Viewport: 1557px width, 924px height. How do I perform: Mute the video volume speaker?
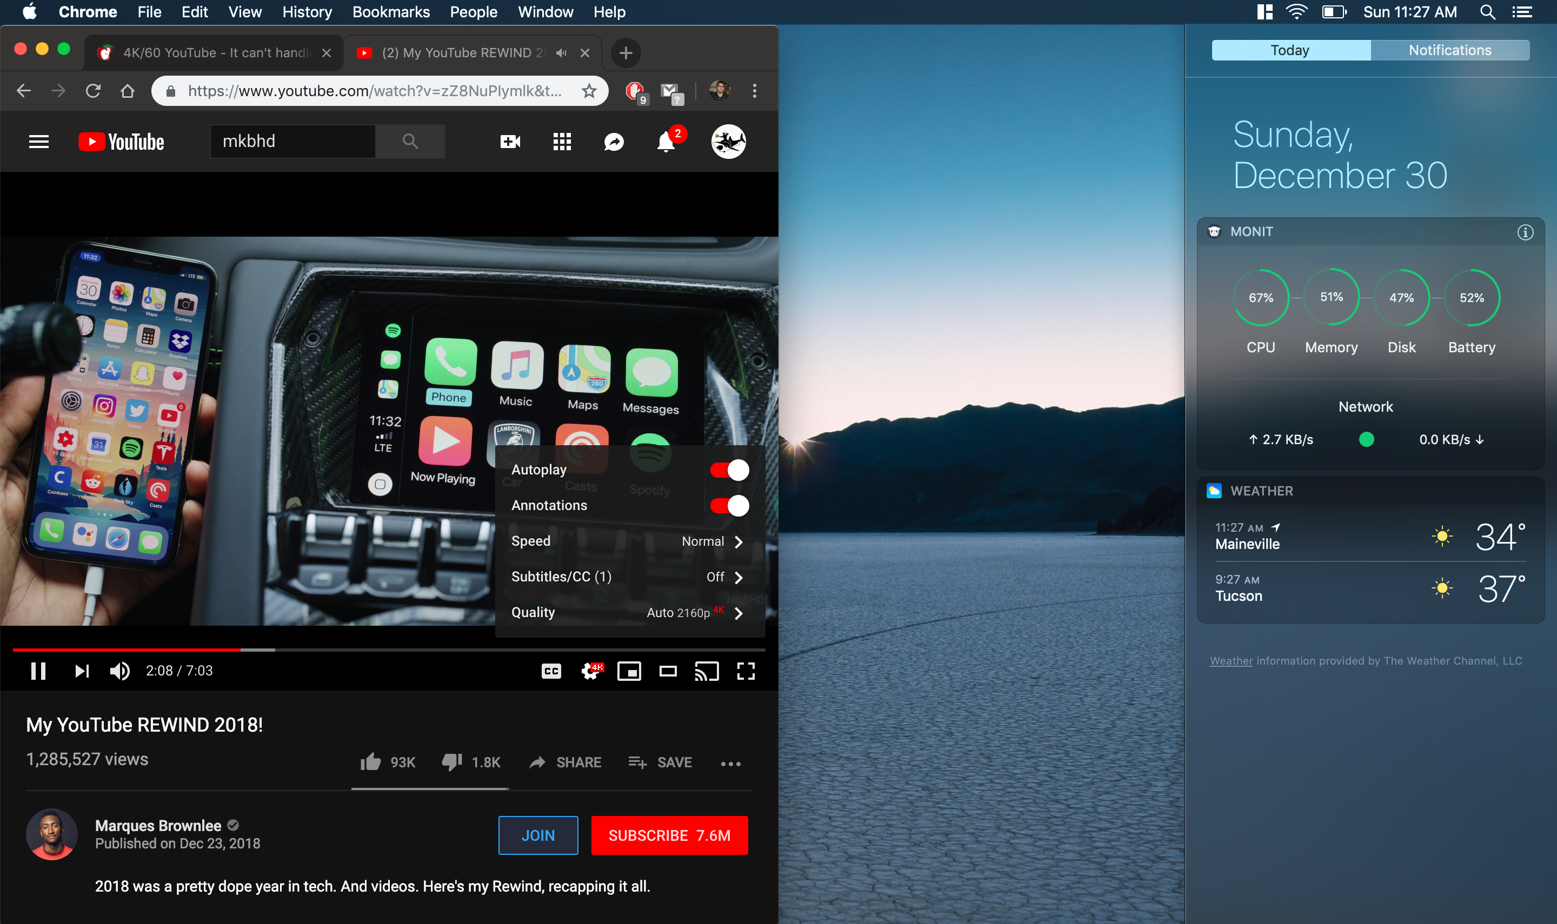click(119, 671)
